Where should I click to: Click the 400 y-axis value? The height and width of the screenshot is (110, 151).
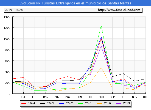coord(8,72)
